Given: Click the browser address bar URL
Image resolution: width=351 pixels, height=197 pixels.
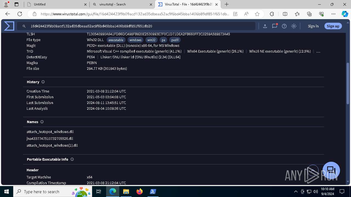Looking at the screenshot, I should point(135,14).
